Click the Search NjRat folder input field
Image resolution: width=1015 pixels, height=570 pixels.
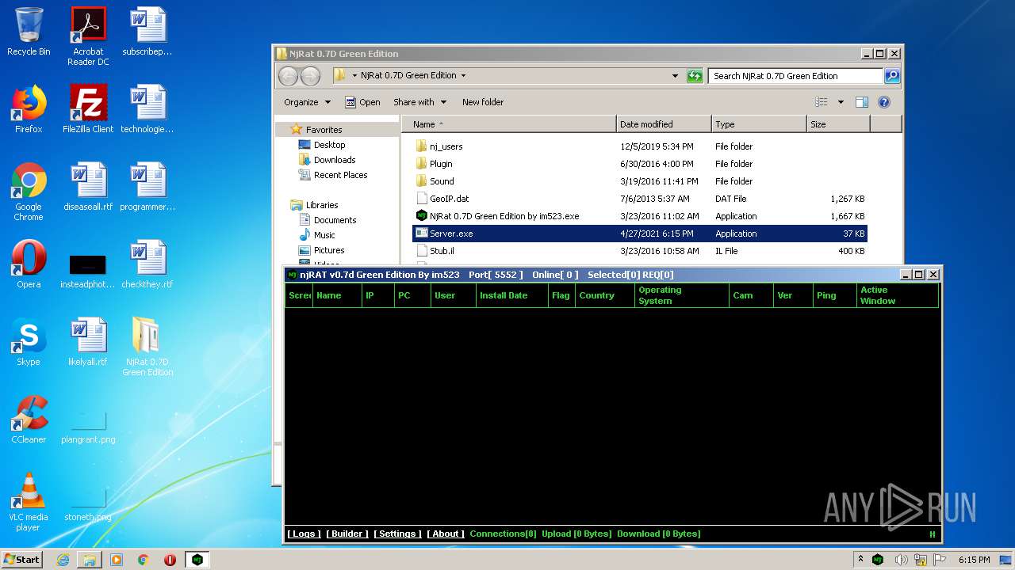coord(795,76)
